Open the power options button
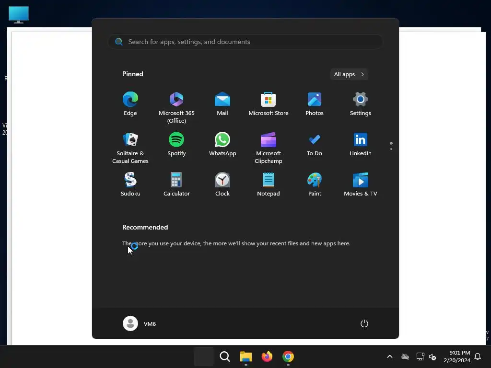This screenshot has width=491, height=368. coord(364,323)
